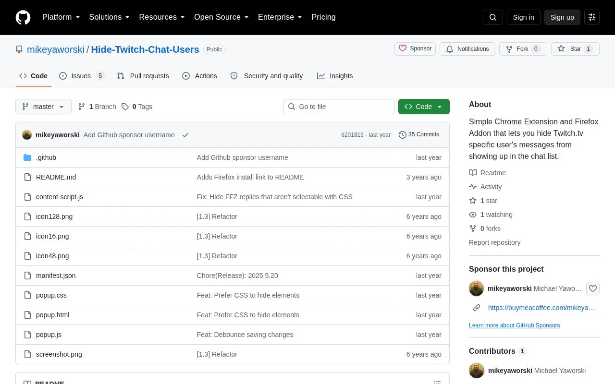The width and height of the screenshot is (615, 384).
Task: Click the Sign up button
Action: pyautogui.click(x=562, y=17)
